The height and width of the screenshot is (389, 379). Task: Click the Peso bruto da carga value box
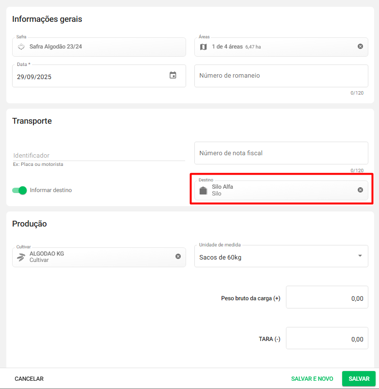[327, 297]
